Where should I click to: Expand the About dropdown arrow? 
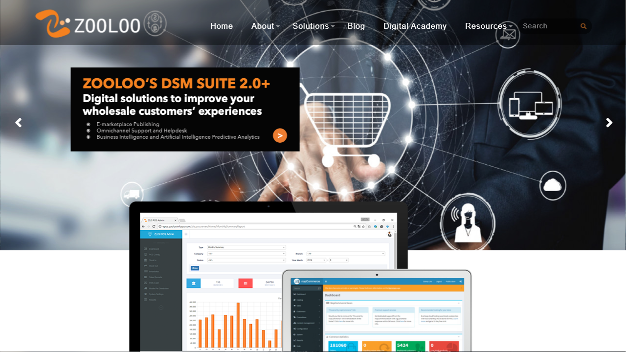278,26
